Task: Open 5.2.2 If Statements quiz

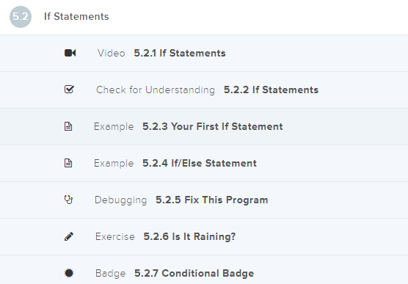Action: [x=271, y=90]
